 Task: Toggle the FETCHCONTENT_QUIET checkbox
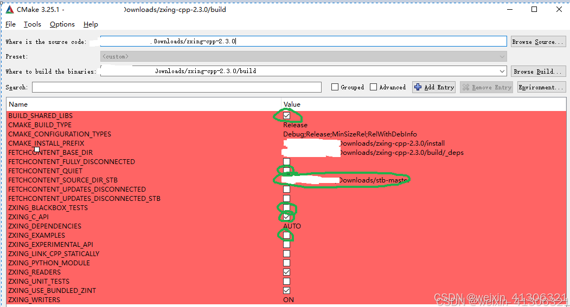286,171
